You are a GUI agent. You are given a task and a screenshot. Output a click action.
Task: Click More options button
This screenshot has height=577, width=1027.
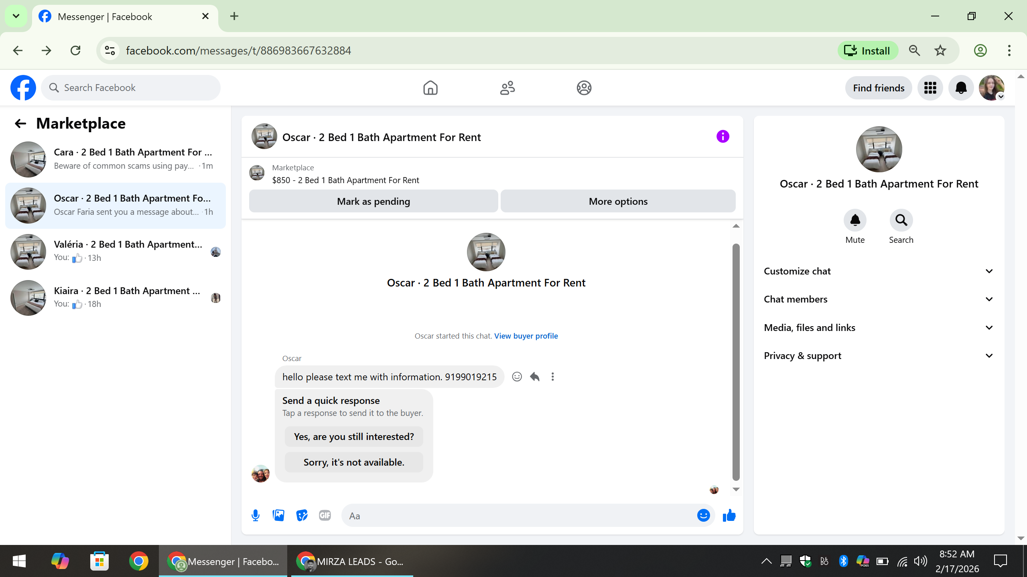coord(618,201)
